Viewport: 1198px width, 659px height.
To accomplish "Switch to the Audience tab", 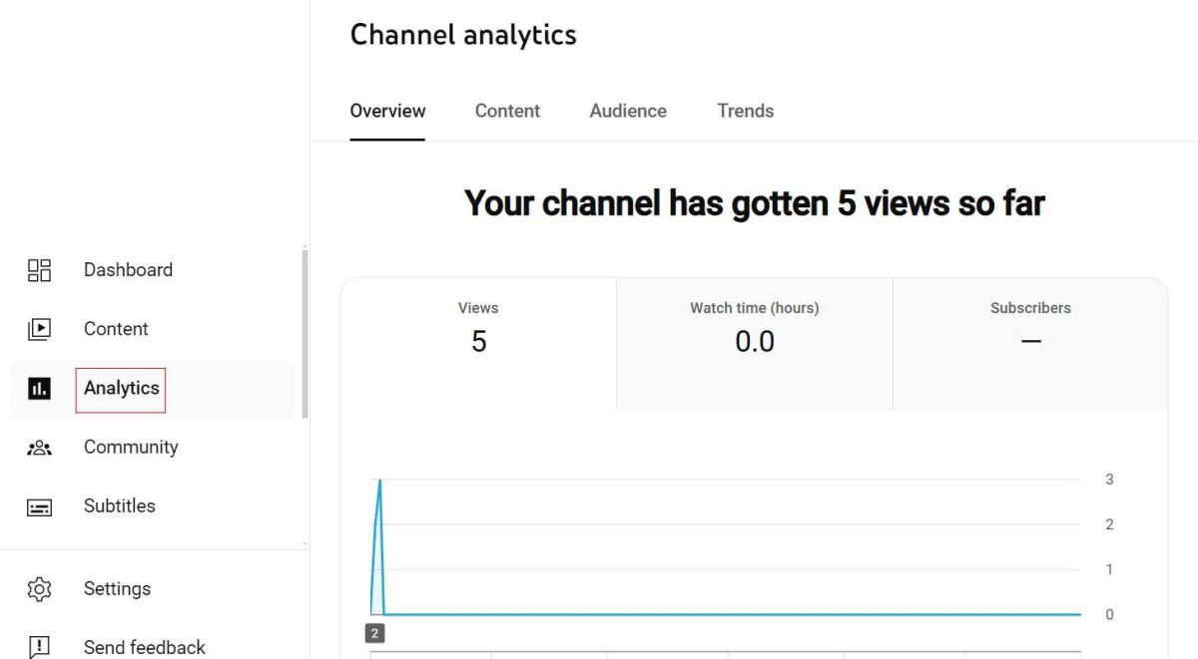I will click(x=628, y=111).
